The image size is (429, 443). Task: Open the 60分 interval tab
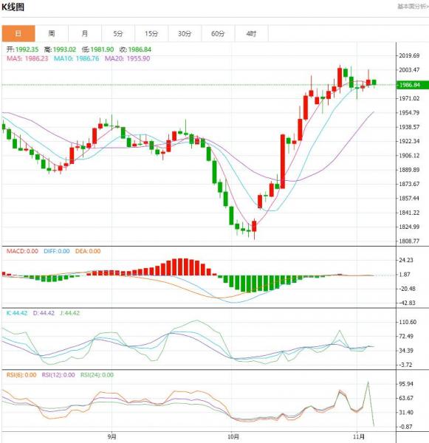[x=218, y=34]
